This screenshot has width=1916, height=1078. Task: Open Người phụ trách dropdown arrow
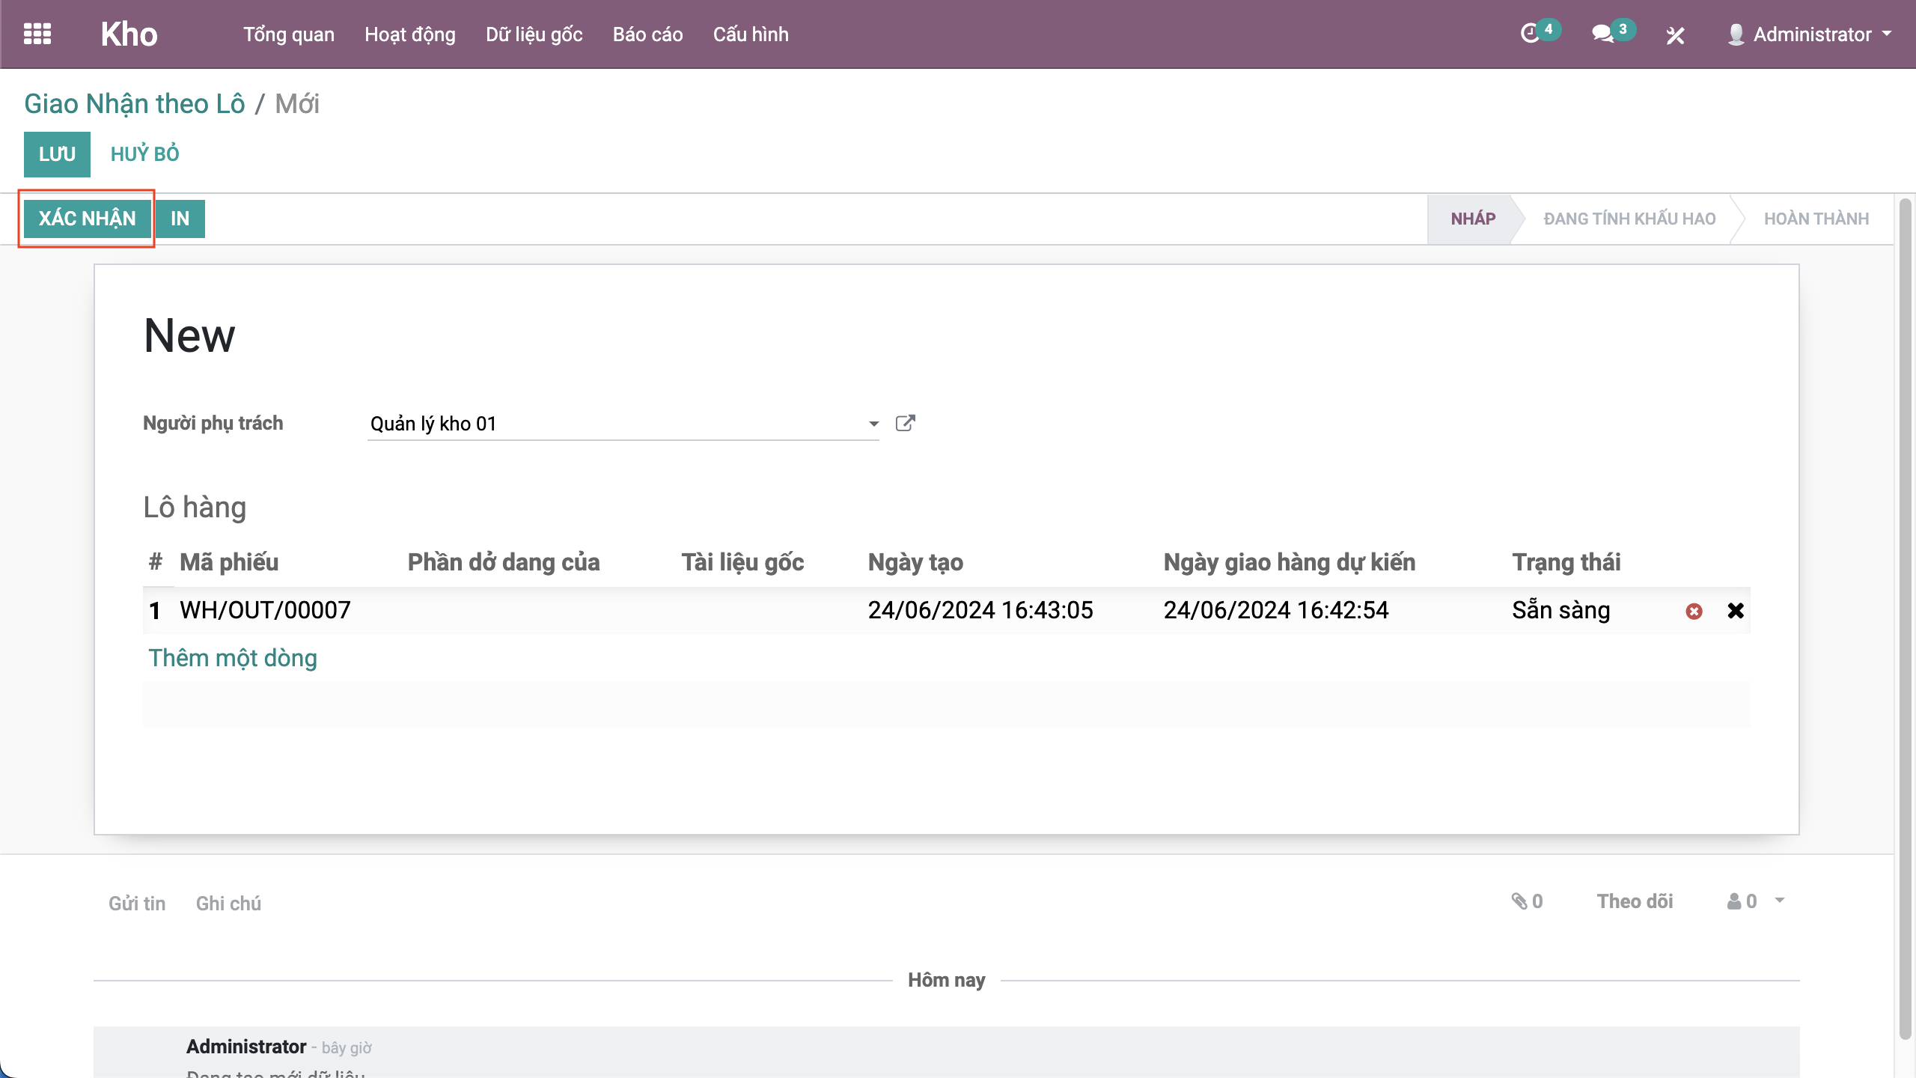click(873, 424)
